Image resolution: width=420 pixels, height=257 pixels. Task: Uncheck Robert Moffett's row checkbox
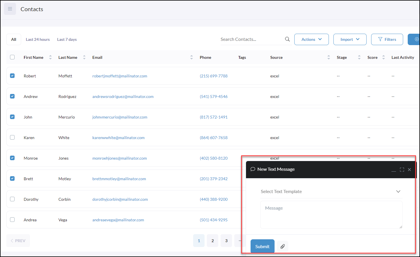click(x=12, y=76)
